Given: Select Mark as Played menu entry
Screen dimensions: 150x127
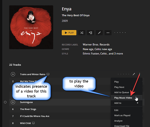Looking at the screenshot, I should tap(122, 115).
